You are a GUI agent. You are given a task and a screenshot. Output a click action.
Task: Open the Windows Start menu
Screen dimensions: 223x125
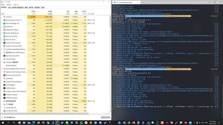point(3,123)
